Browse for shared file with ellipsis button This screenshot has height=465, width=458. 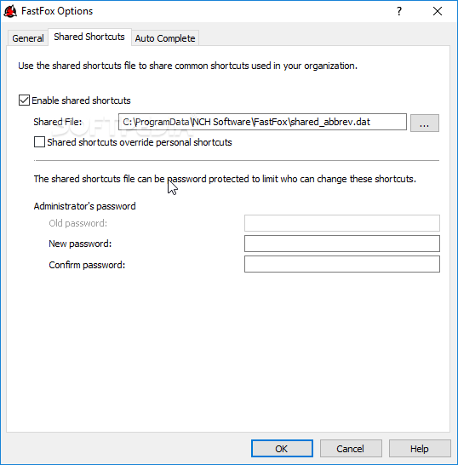pyautogui.click(x=425, y=123)
